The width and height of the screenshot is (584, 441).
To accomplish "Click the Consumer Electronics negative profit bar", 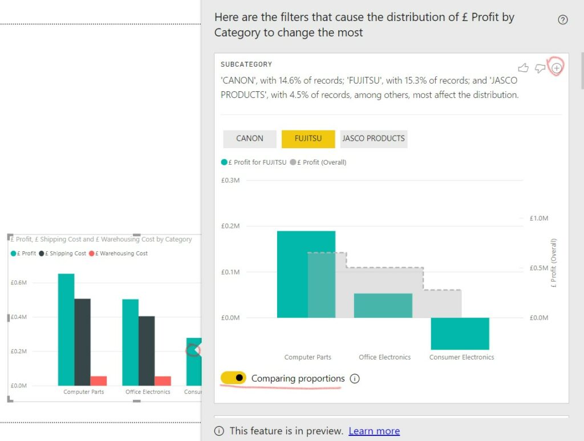I will 460,333.
